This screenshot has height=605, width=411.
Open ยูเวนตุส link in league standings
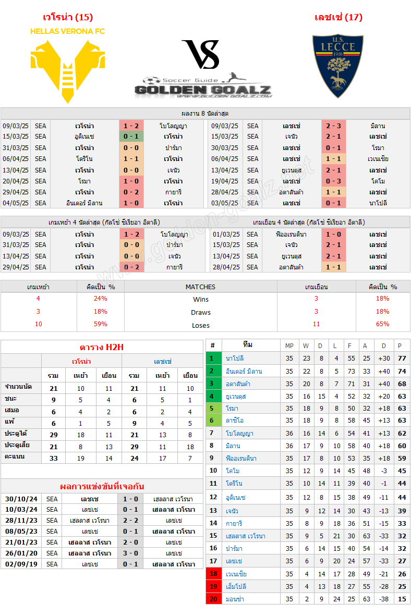236,396
